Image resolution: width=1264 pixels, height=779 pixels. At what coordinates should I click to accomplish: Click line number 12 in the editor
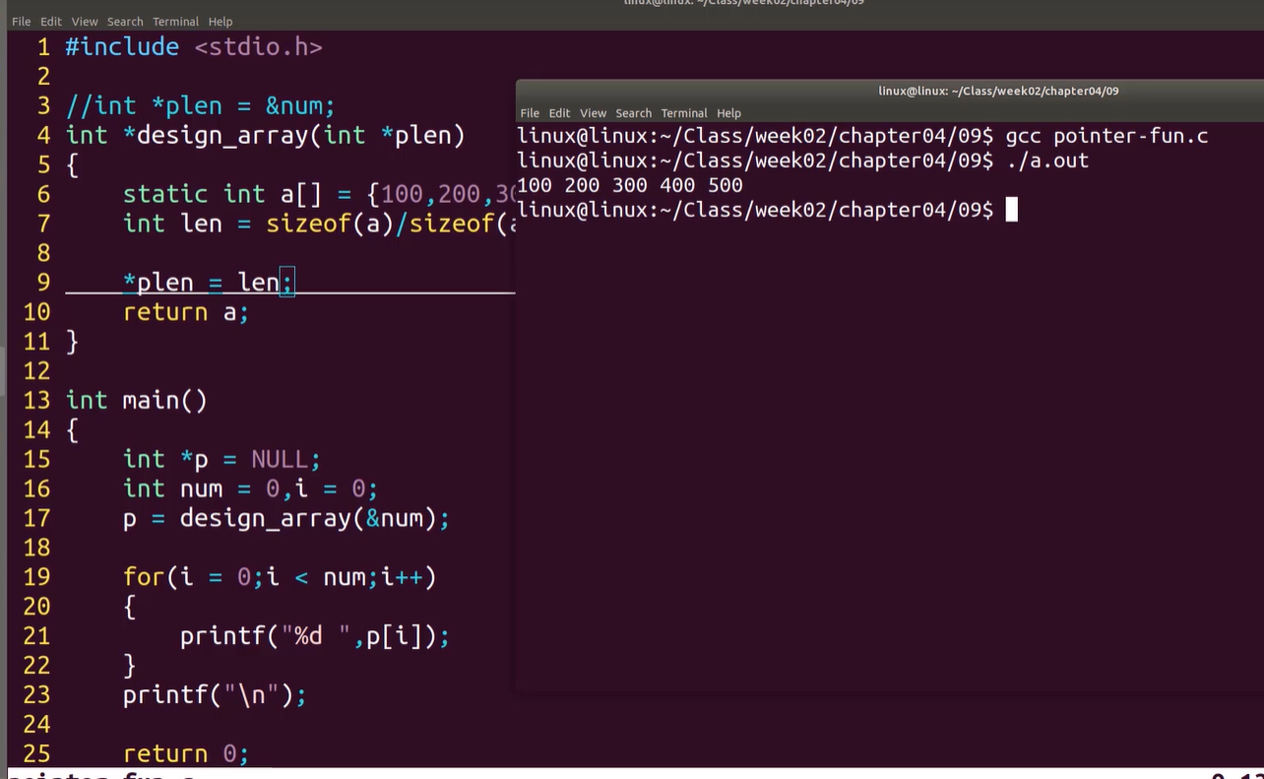pyautogui.click(x=36, y=371)
